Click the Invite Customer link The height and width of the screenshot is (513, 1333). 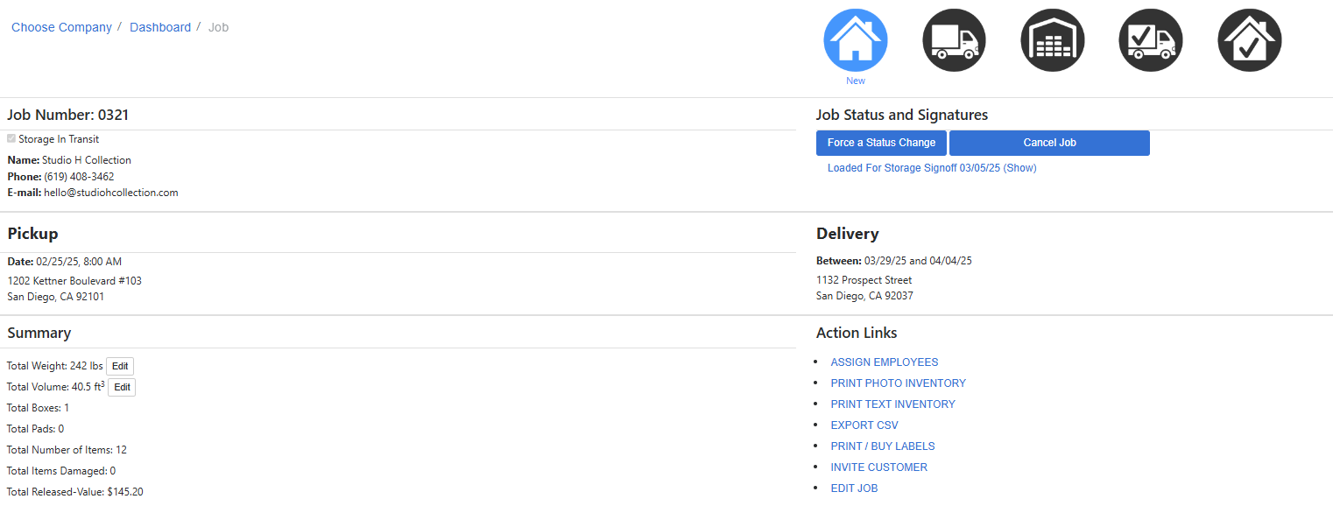(878, 467)
